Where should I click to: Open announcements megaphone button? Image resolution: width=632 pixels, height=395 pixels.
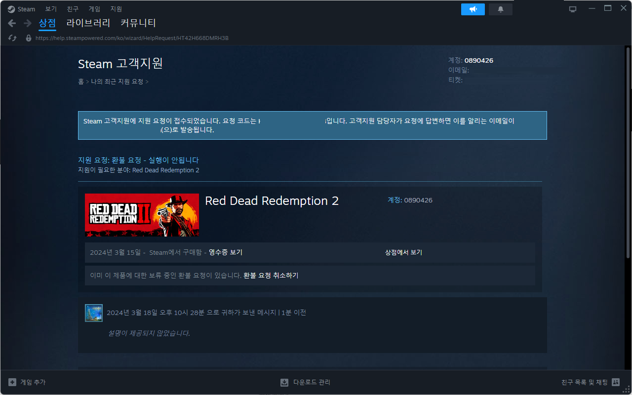point(473,9)
